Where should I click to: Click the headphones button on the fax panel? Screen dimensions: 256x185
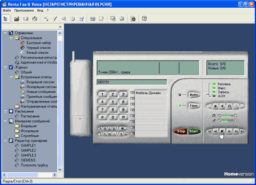click(x=229, y=106)
